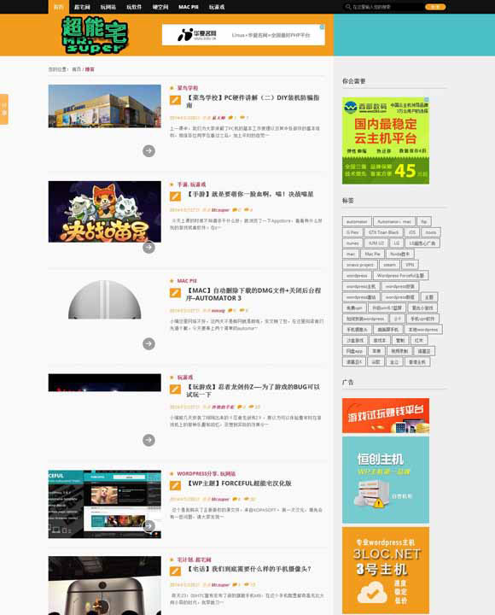Click the orange share tab on the left edge
The height and width of the screenshot is (615, 495).
pyautogui.click(x=4, y=109)
